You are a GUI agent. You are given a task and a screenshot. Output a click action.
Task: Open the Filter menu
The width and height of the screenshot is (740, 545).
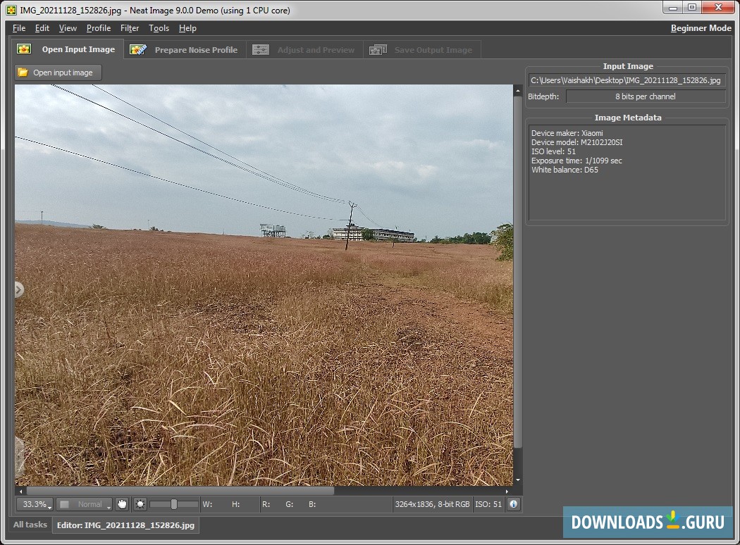click(x=130, y=28)
